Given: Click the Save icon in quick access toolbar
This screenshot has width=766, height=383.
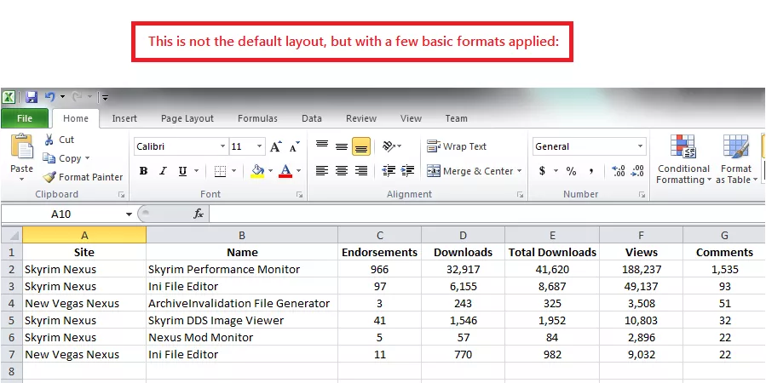Looking at the screenshot, I should (x=32, y=97).
